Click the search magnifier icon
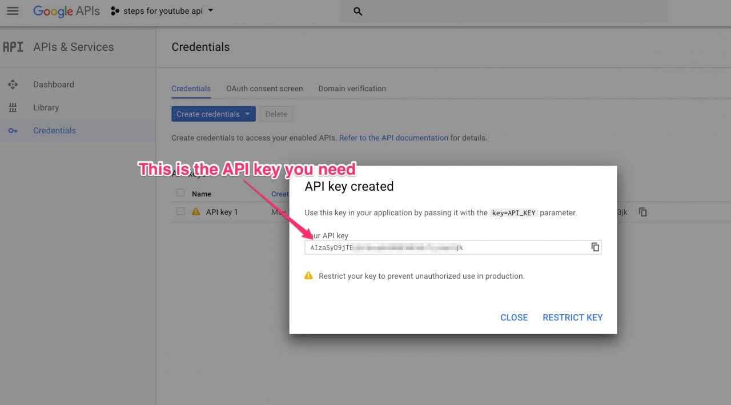This screenshot has height=405, width=731. coord(358,11)
